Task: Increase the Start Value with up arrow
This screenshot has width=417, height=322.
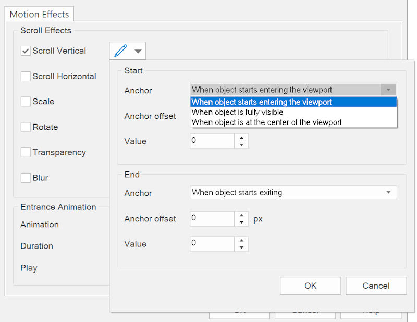Action: [241, 138]
